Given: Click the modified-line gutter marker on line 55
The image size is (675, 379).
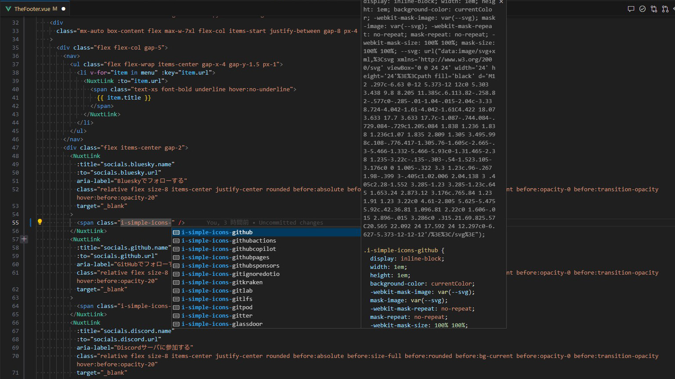Looking at the screenshot, I should pyautogui.click(x=30, y=222).
